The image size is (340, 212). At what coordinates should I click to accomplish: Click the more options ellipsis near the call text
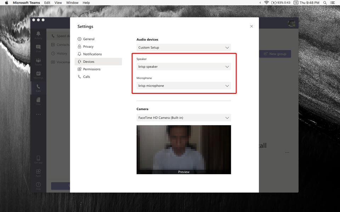pos(287,153)
